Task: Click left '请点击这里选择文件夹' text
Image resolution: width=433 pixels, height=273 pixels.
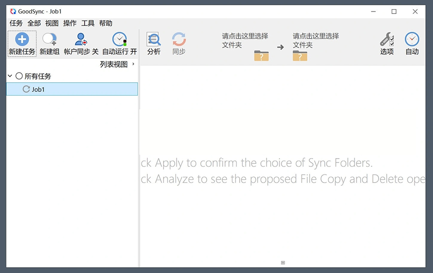Action: [x=245, y=40]
